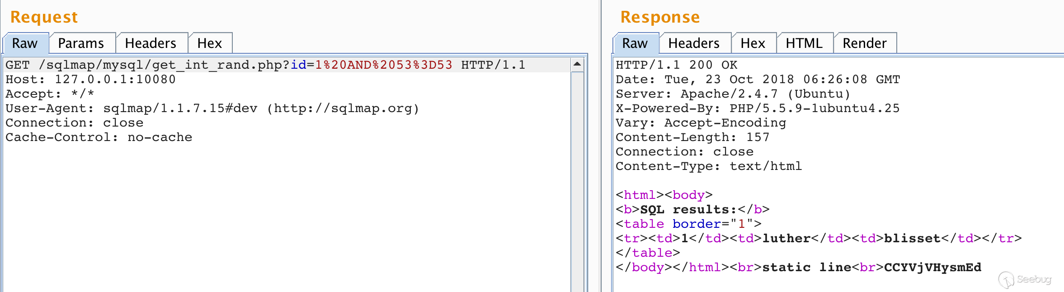The height and width of the screenshot is (292, 1064).
Task: Click the SQL results: bold line
Action: coord(692,210)
